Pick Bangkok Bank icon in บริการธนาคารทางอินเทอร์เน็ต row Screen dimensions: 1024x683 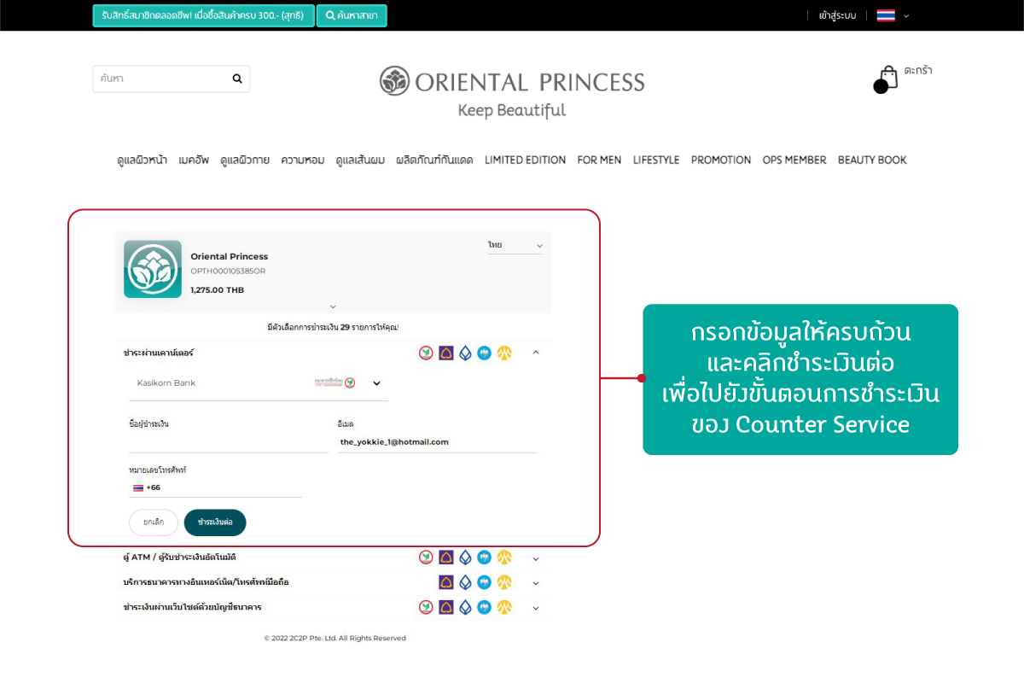pos(465,582)
